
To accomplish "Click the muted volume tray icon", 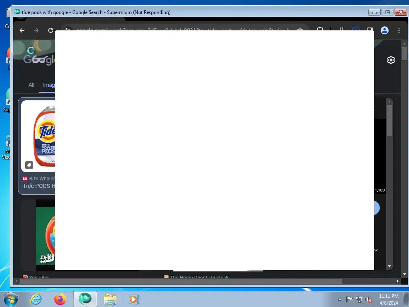I will (x=369, y=299).
